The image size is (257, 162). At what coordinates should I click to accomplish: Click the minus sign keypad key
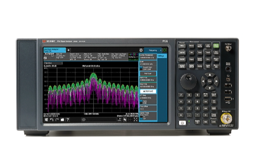(x=197, y=115)
